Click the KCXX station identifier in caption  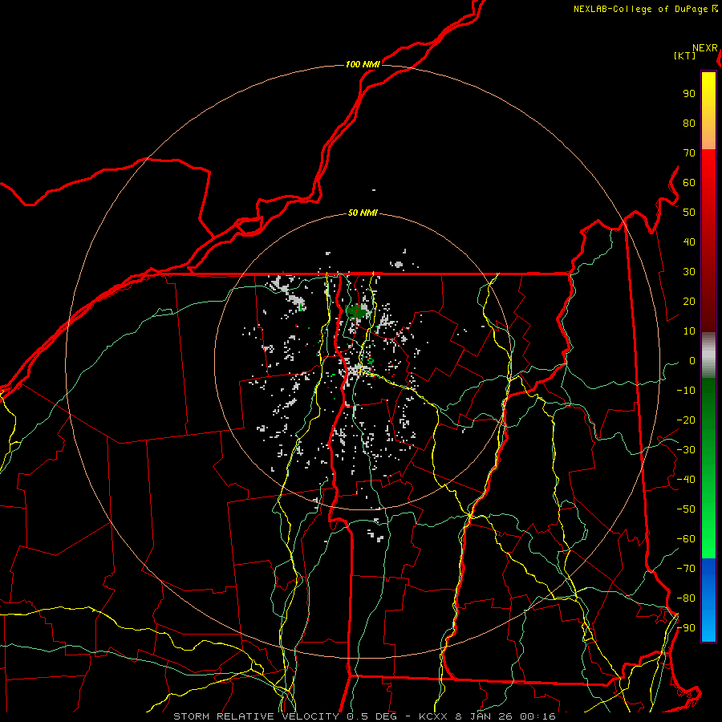pyautogui.click(x=433, y=716)
